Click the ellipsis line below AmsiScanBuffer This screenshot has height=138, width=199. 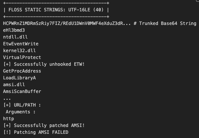point(7,98)
